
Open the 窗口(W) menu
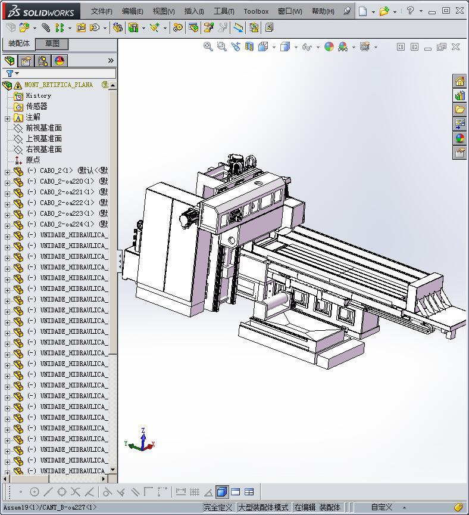click(290, 11)
